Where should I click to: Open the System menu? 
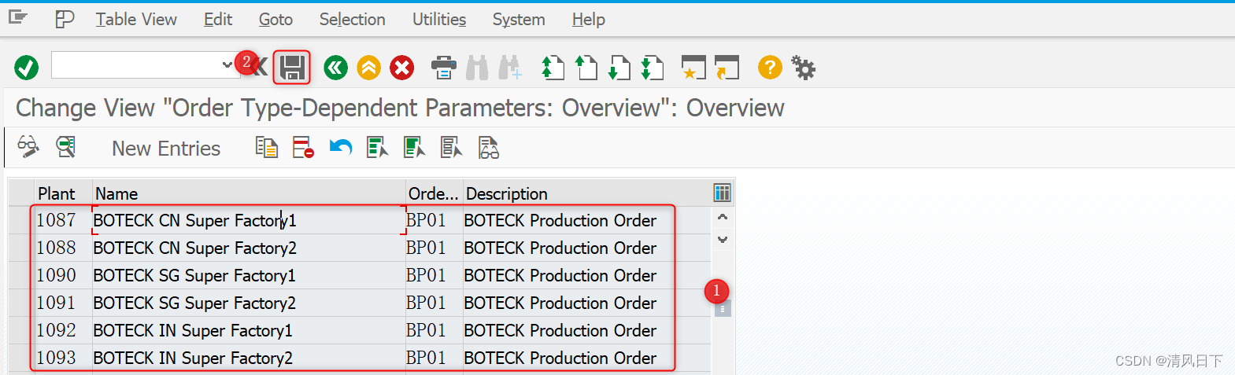519,20
